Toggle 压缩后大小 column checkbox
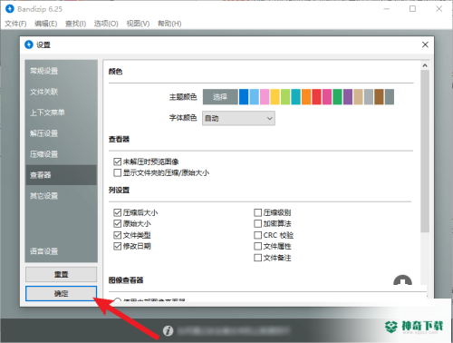The width and height of the screenshot is (453, 343). (x=117, y=212)
